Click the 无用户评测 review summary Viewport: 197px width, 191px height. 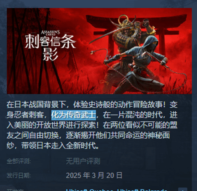tap(83, 161)
